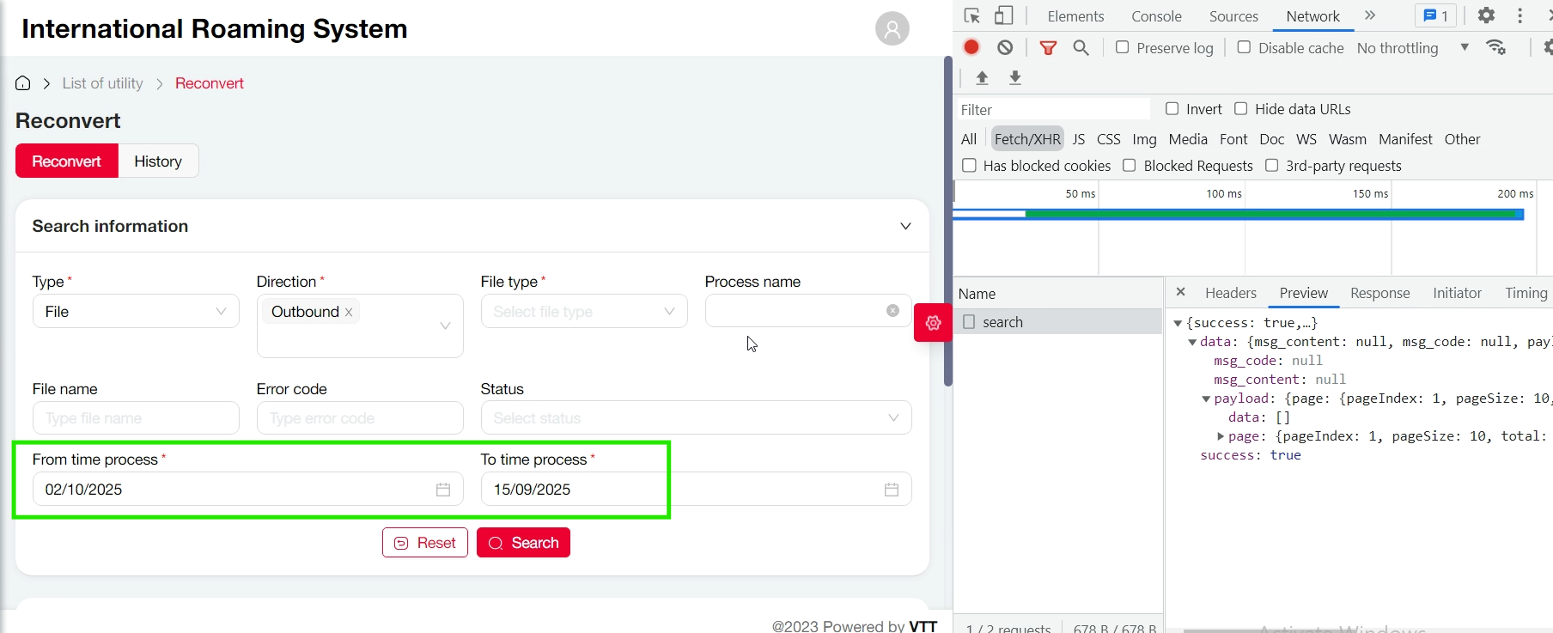Click the red floating settings gear
Screen dimensions: 1553x633
pos(933,323)
